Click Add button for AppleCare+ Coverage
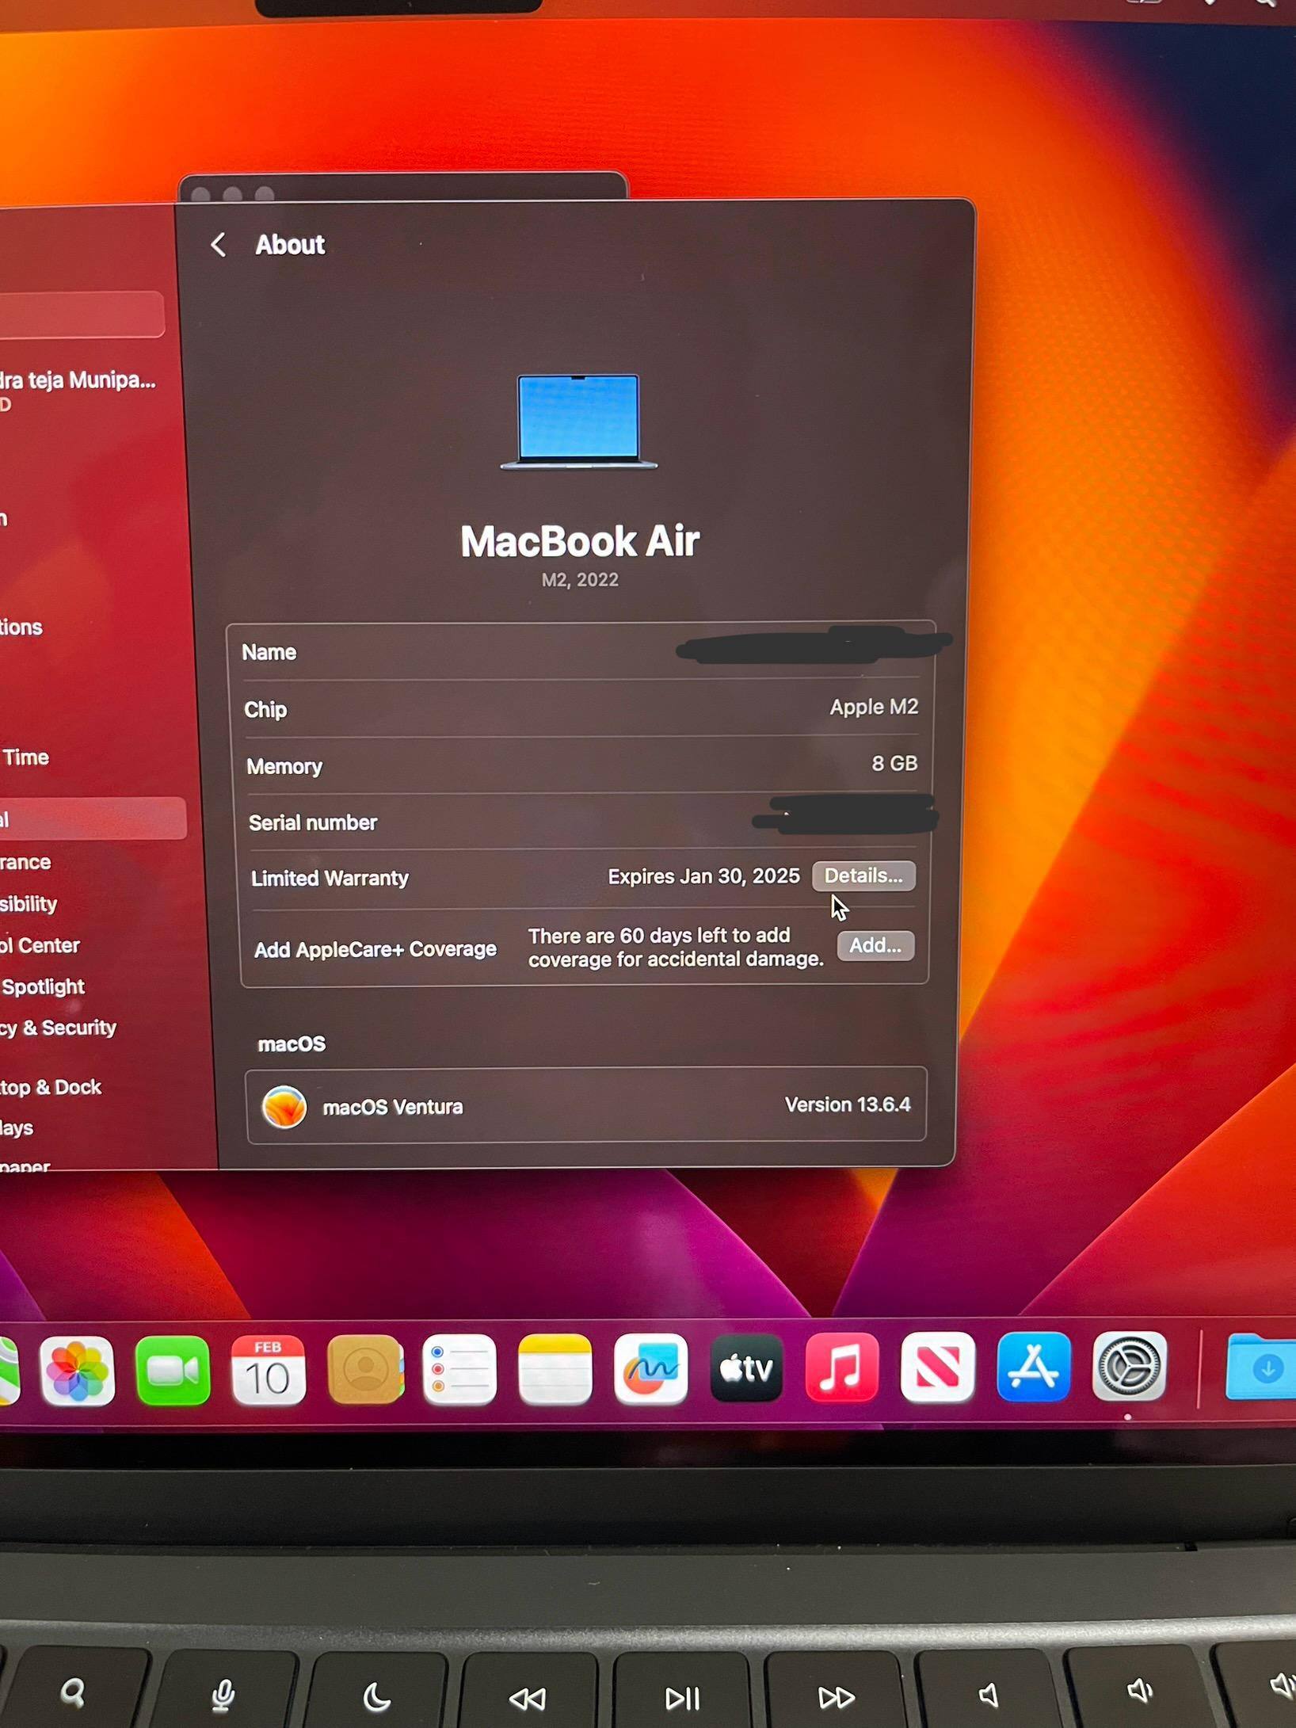 click(x=875, y=946)
